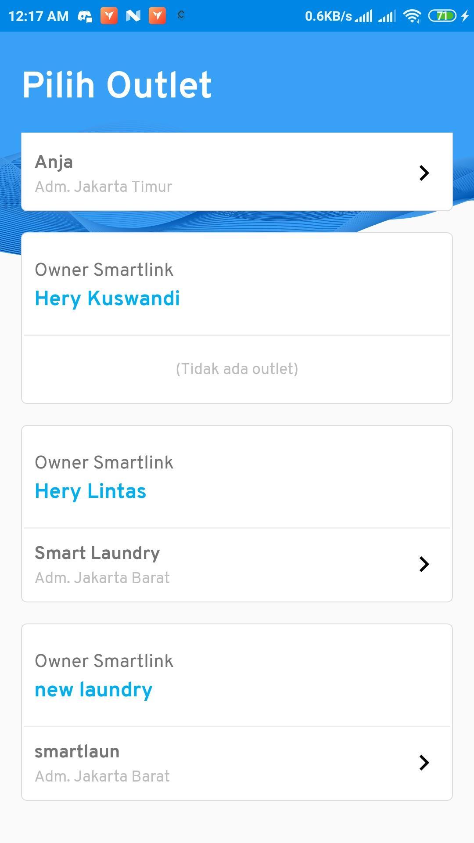The height and width of the screenshot is (843, 474).
Task: Select the Anja outlet entry
Action: tap(237, 172)
